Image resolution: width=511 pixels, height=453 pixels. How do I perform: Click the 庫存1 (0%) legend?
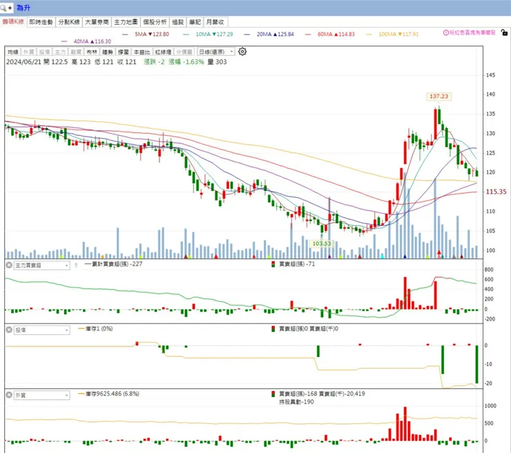click(x=95, y=329)
